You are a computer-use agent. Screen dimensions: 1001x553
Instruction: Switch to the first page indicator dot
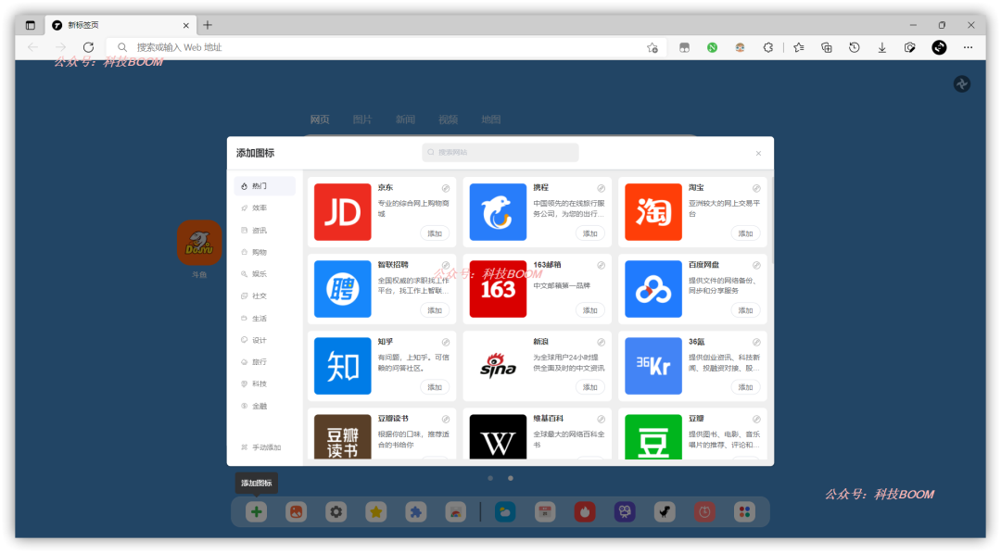(490, 478)
